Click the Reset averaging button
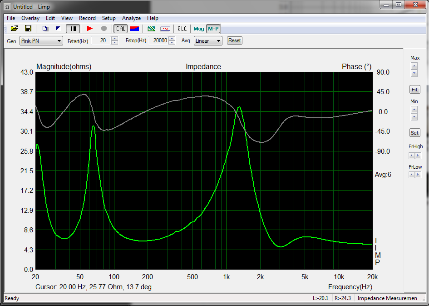The image size is (429, 306). (234, 40)
